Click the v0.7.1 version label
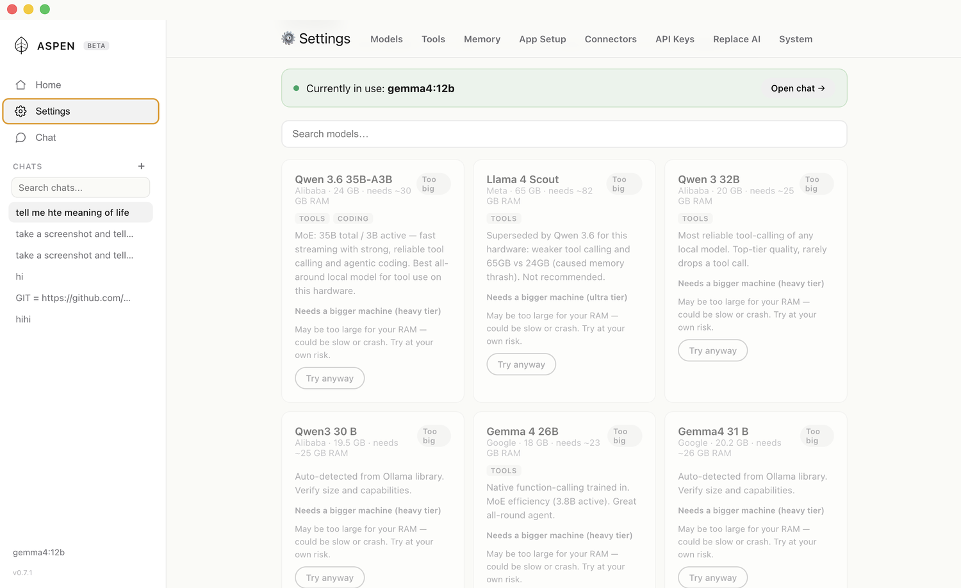Viewport: 961px width, 588px height. click(x=22, y=573)
